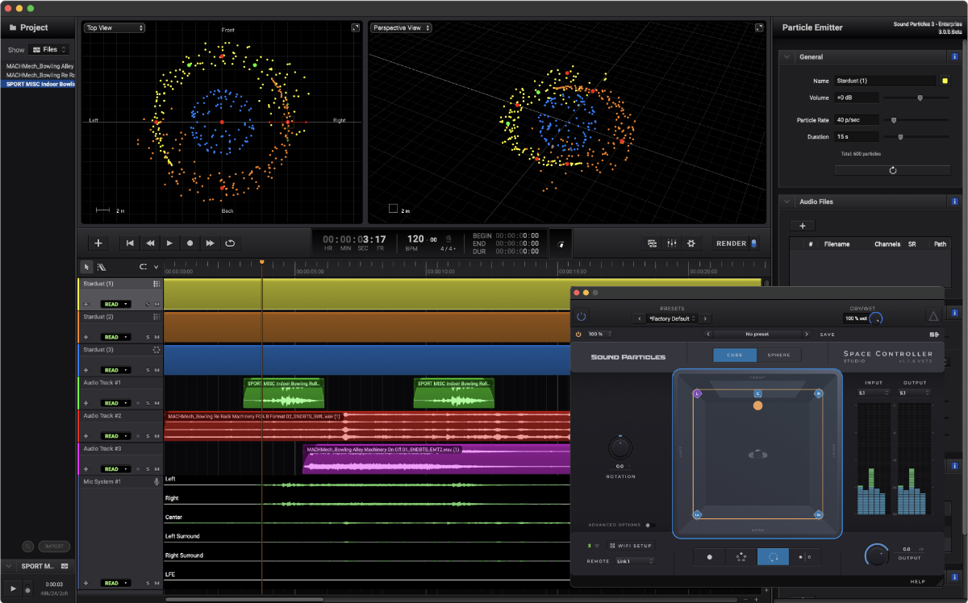Select the razor cut tool above tracks
Screen dimensions: 968x603
(x=102, y=267)
